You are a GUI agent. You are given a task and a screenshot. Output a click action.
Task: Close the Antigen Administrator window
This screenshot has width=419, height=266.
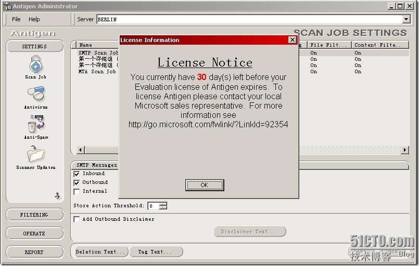[x=410, y=6]
